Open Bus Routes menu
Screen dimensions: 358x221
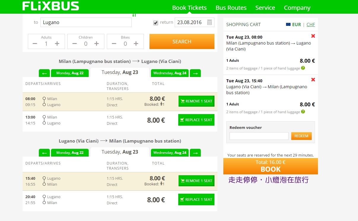click(231, 8)
